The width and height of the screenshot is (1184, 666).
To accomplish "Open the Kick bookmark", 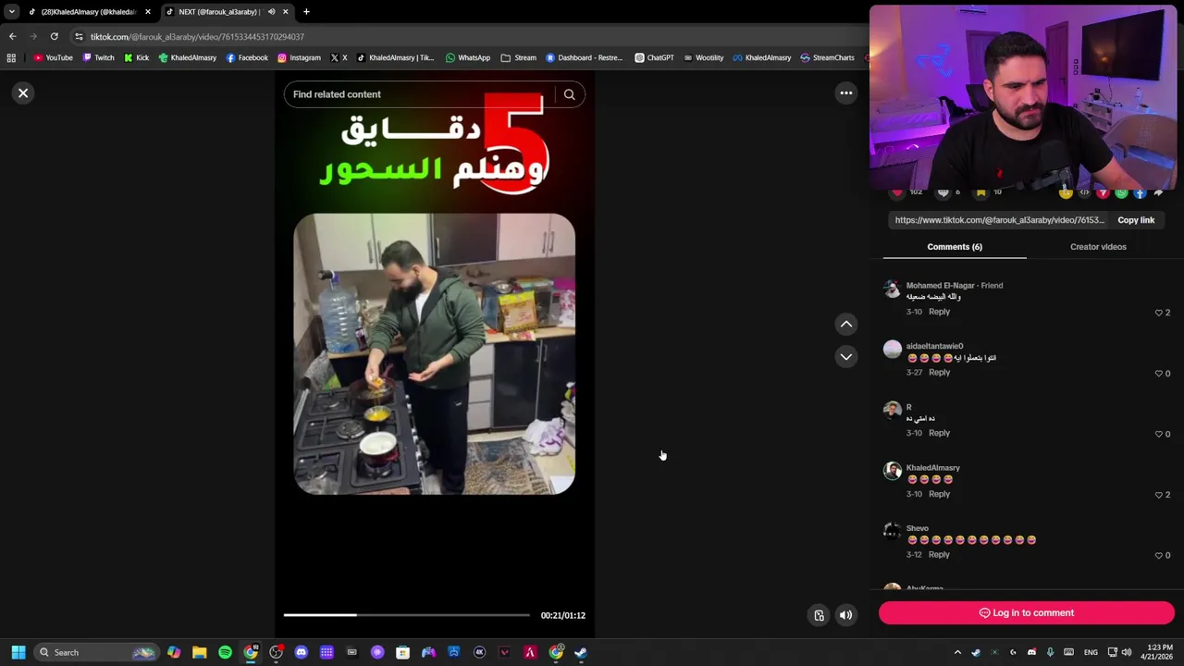I will [136, 58].
